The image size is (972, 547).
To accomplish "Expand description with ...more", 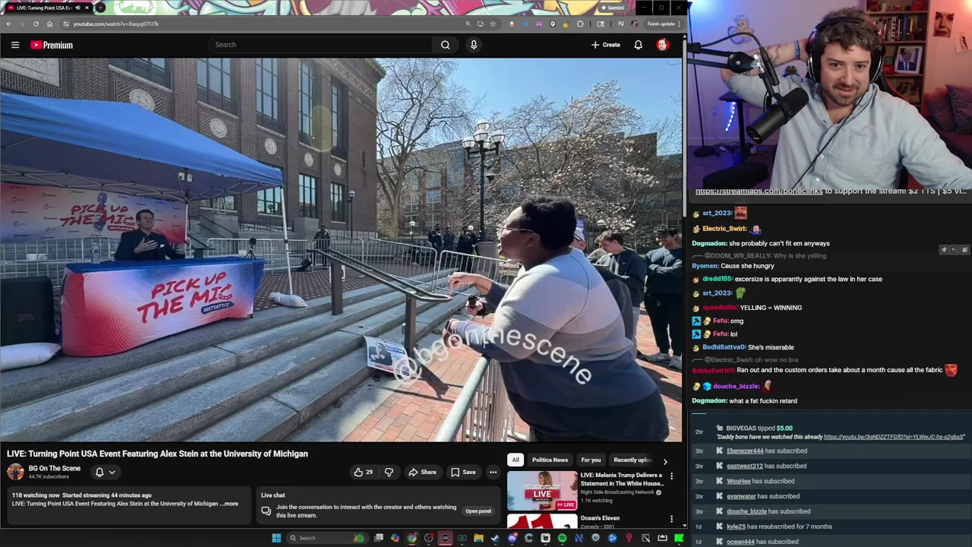I will coord(229,504).
